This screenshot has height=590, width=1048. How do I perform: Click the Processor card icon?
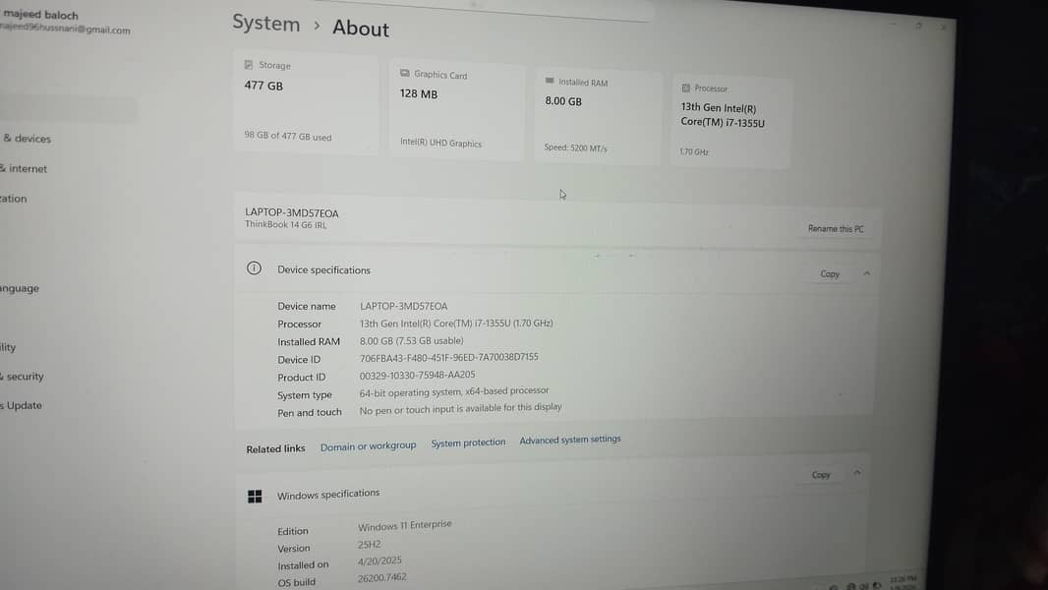(686, 88)
